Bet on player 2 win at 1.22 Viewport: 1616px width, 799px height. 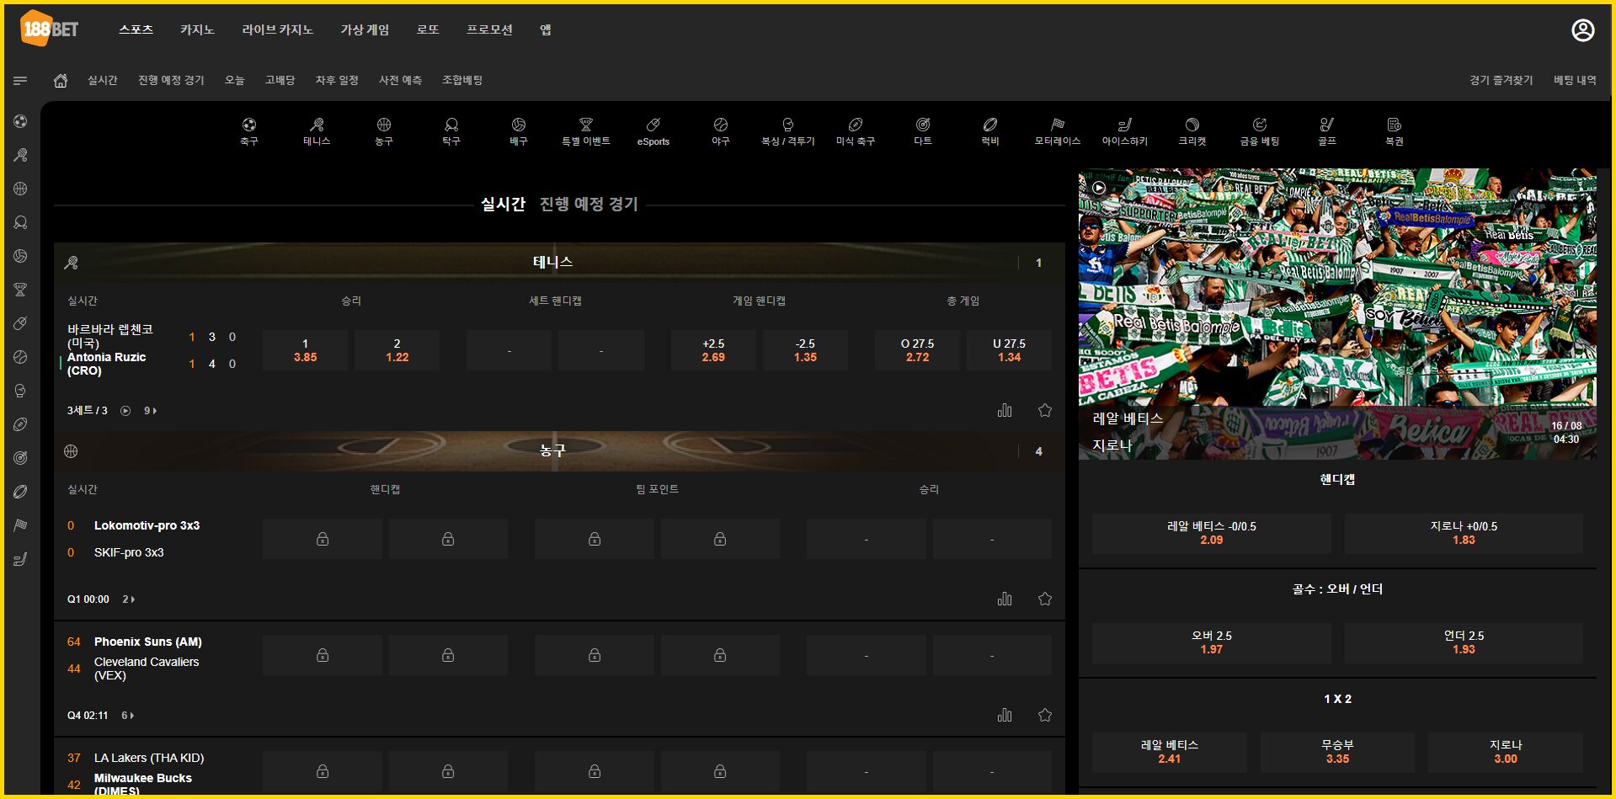coord(397,350)
